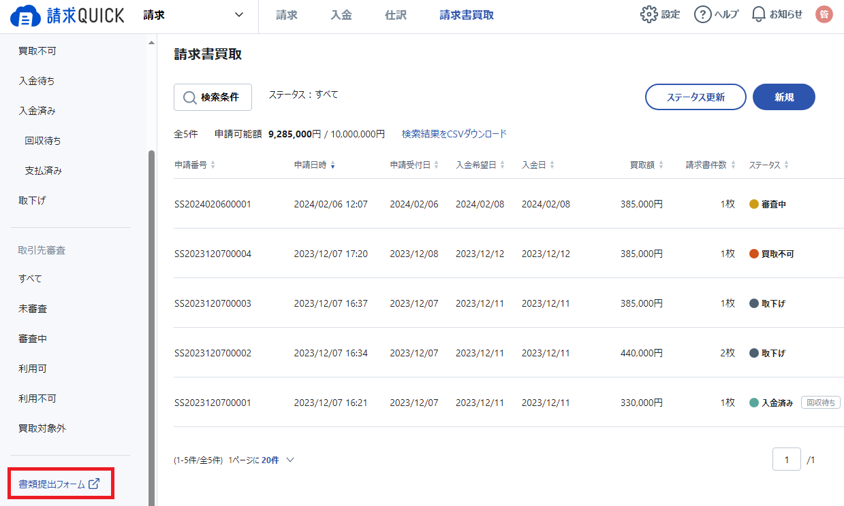Open the 20件 per-page dropdown
Image resolution: width=844 pixels, height=506 pixels.
[x=278, y=460]
